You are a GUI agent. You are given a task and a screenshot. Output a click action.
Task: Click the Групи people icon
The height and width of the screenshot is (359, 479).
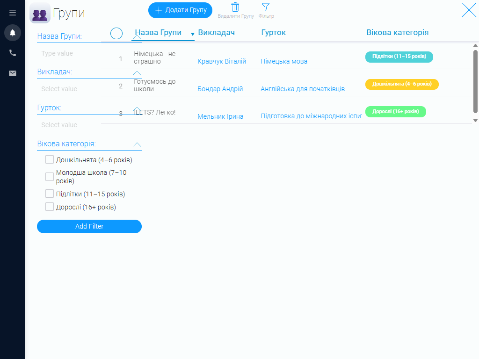point(40,13)
